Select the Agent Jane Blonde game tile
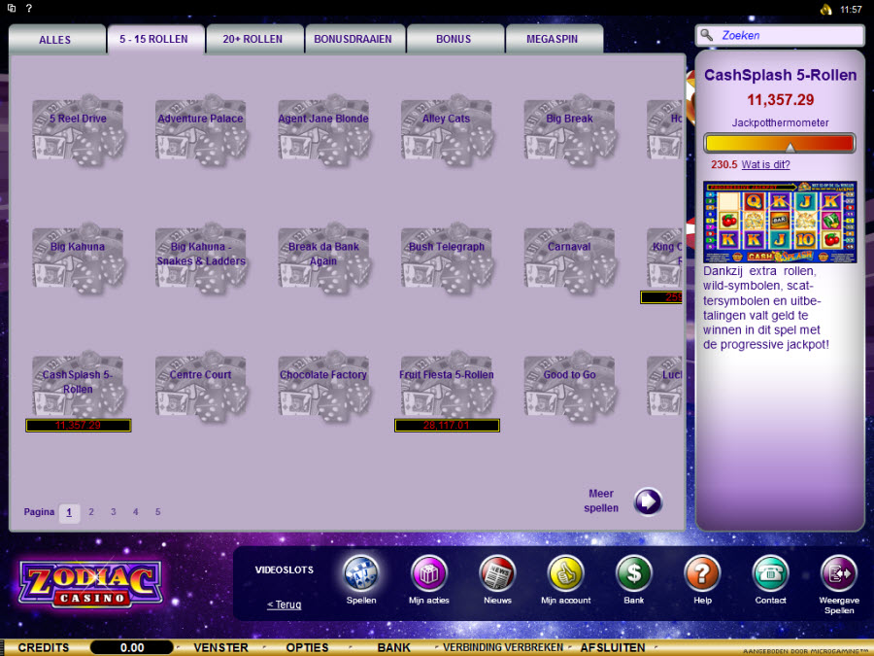This screenshot has width=874, height=656. (323, 130)
